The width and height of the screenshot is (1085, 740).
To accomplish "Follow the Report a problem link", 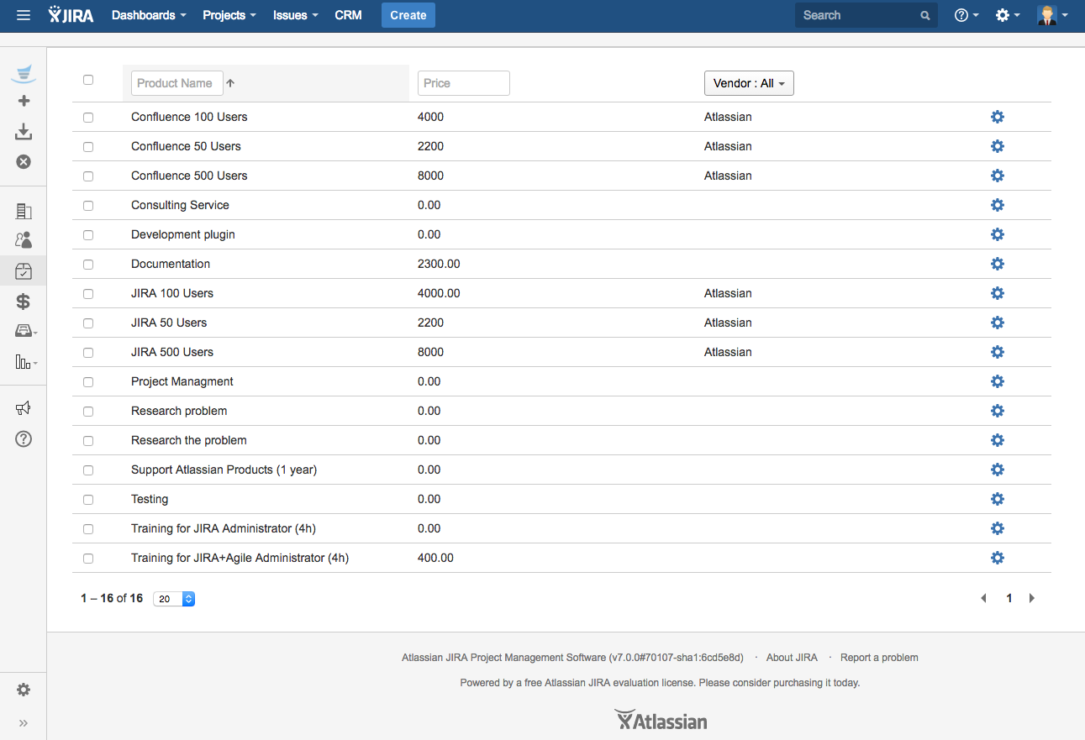I will 879,658.
